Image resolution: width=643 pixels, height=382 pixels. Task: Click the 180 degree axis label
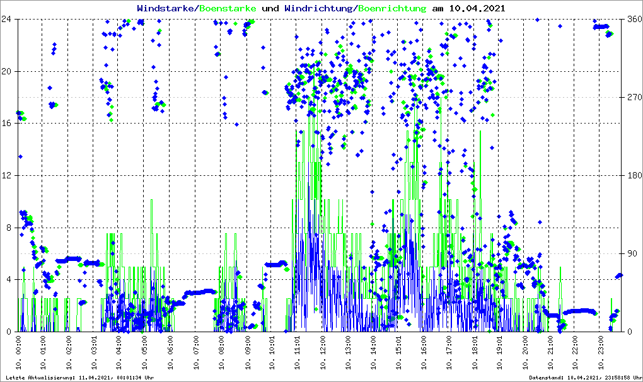(x=634, y=176)
